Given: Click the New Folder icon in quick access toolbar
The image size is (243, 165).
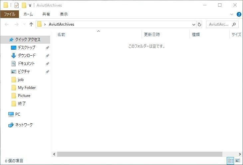Looking at the screenshot, I should [24, 5].
